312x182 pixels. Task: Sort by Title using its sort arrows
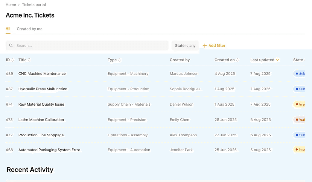29,60
